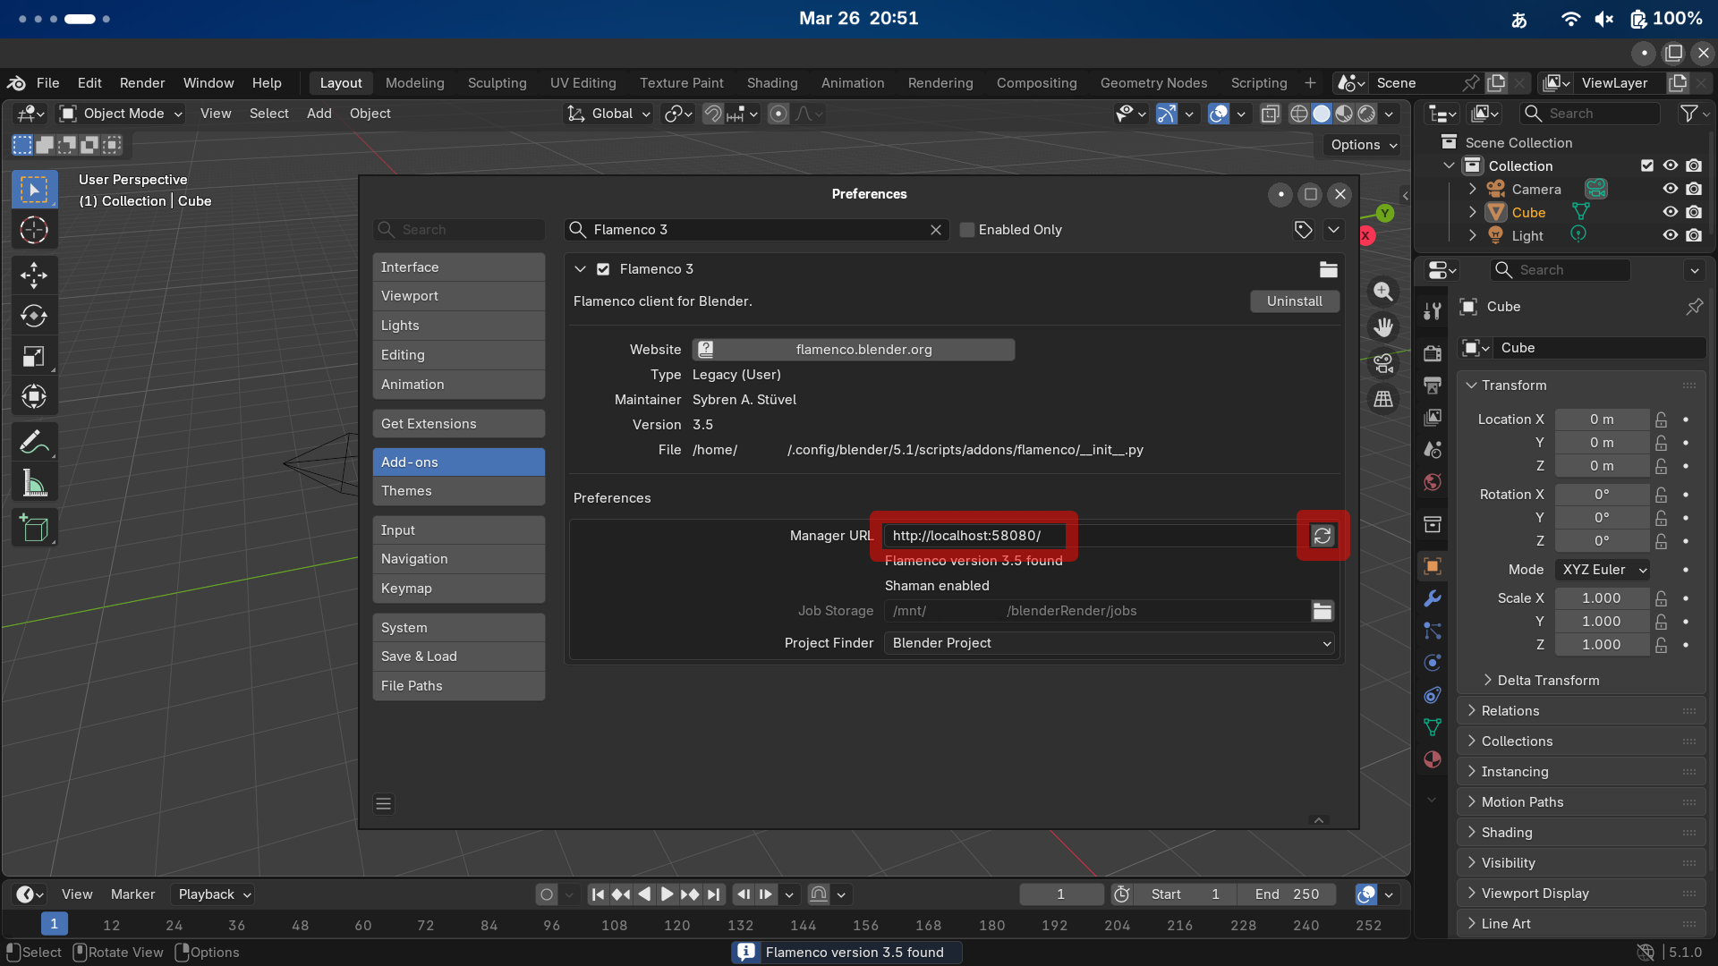Open the Keymap preferences section

coord(458,589)
